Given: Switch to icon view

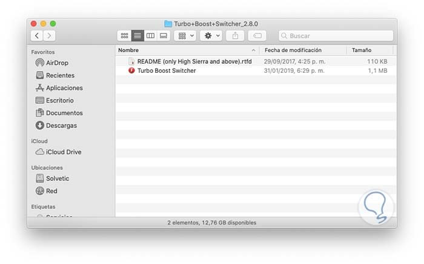Looking at the screenshot, I should point(124,36).
